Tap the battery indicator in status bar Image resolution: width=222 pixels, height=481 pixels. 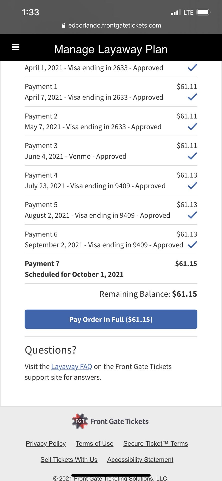203,12
